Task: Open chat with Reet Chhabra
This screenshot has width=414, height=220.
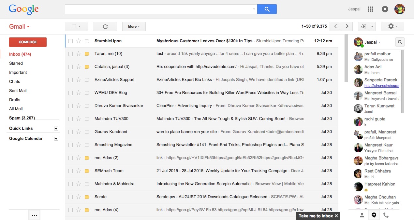Action: 377,174
